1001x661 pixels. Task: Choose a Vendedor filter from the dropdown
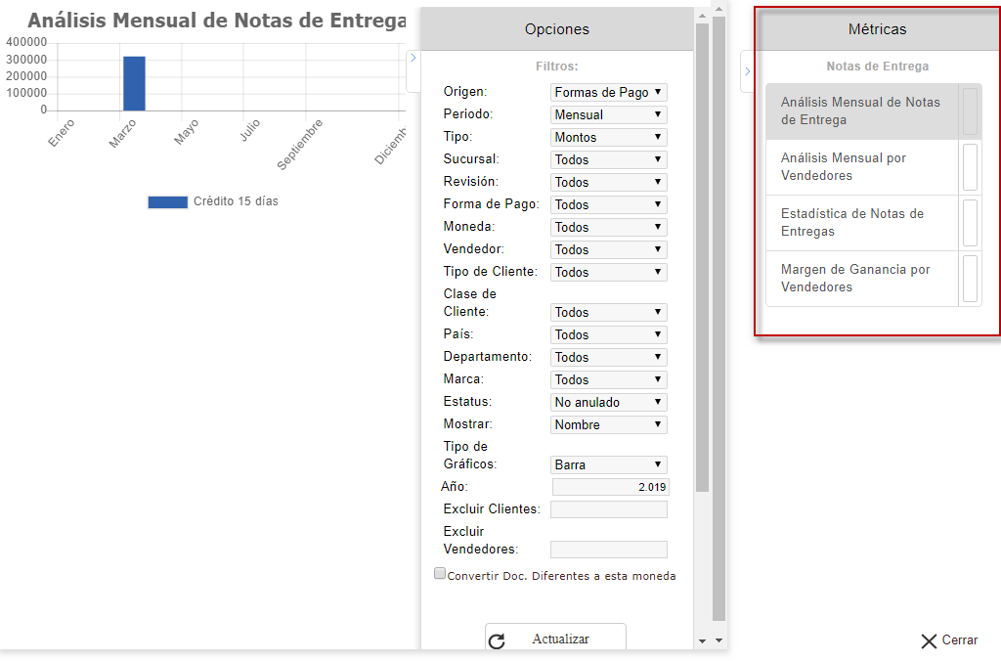608,249
